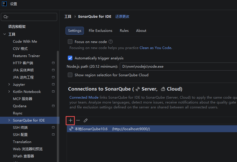Click project-level icon beside Qodana

click(x=53, y=106)
